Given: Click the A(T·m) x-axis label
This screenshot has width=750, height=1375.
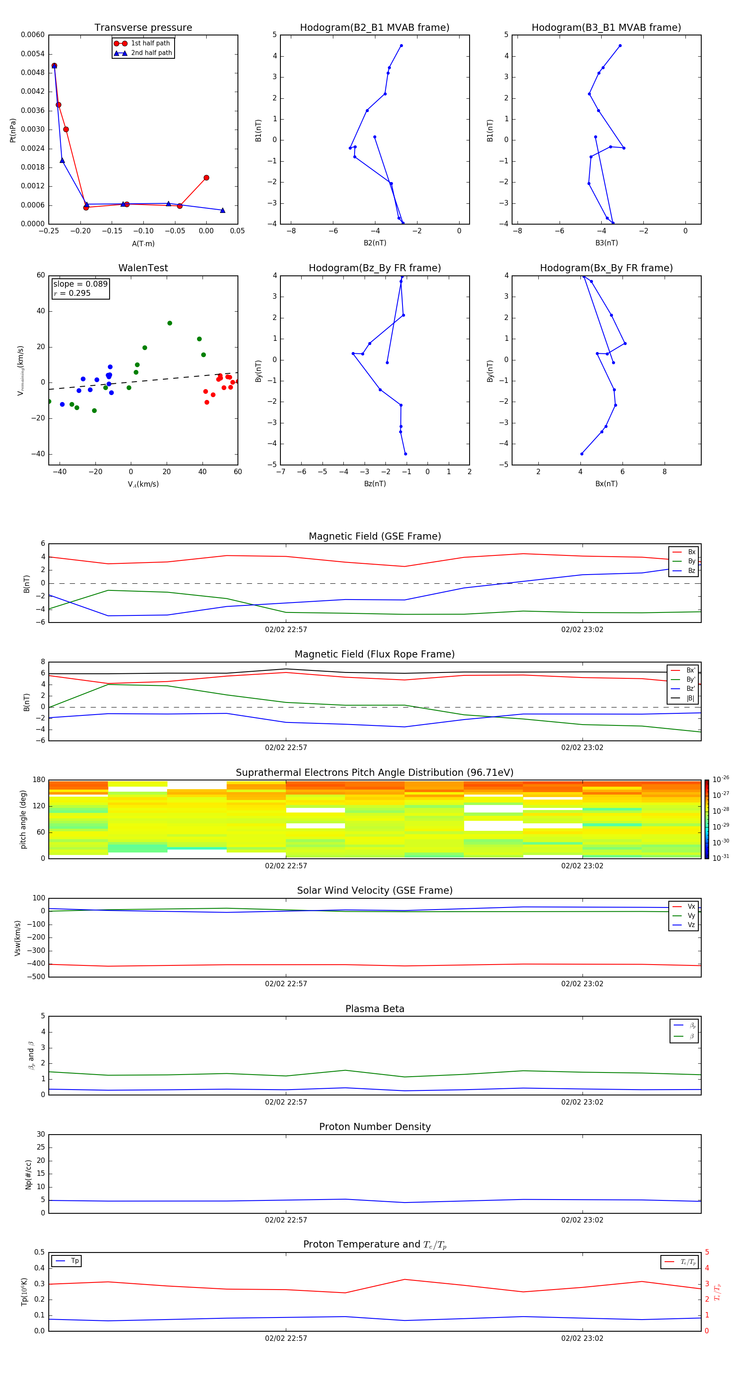Looking at the screenshot, I should pos(143,243).
